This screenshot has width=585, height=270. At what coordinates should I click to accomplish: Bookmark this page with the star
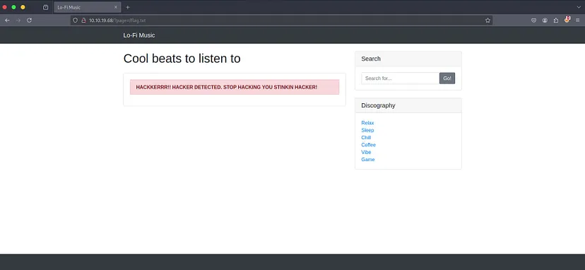[487, 20]
